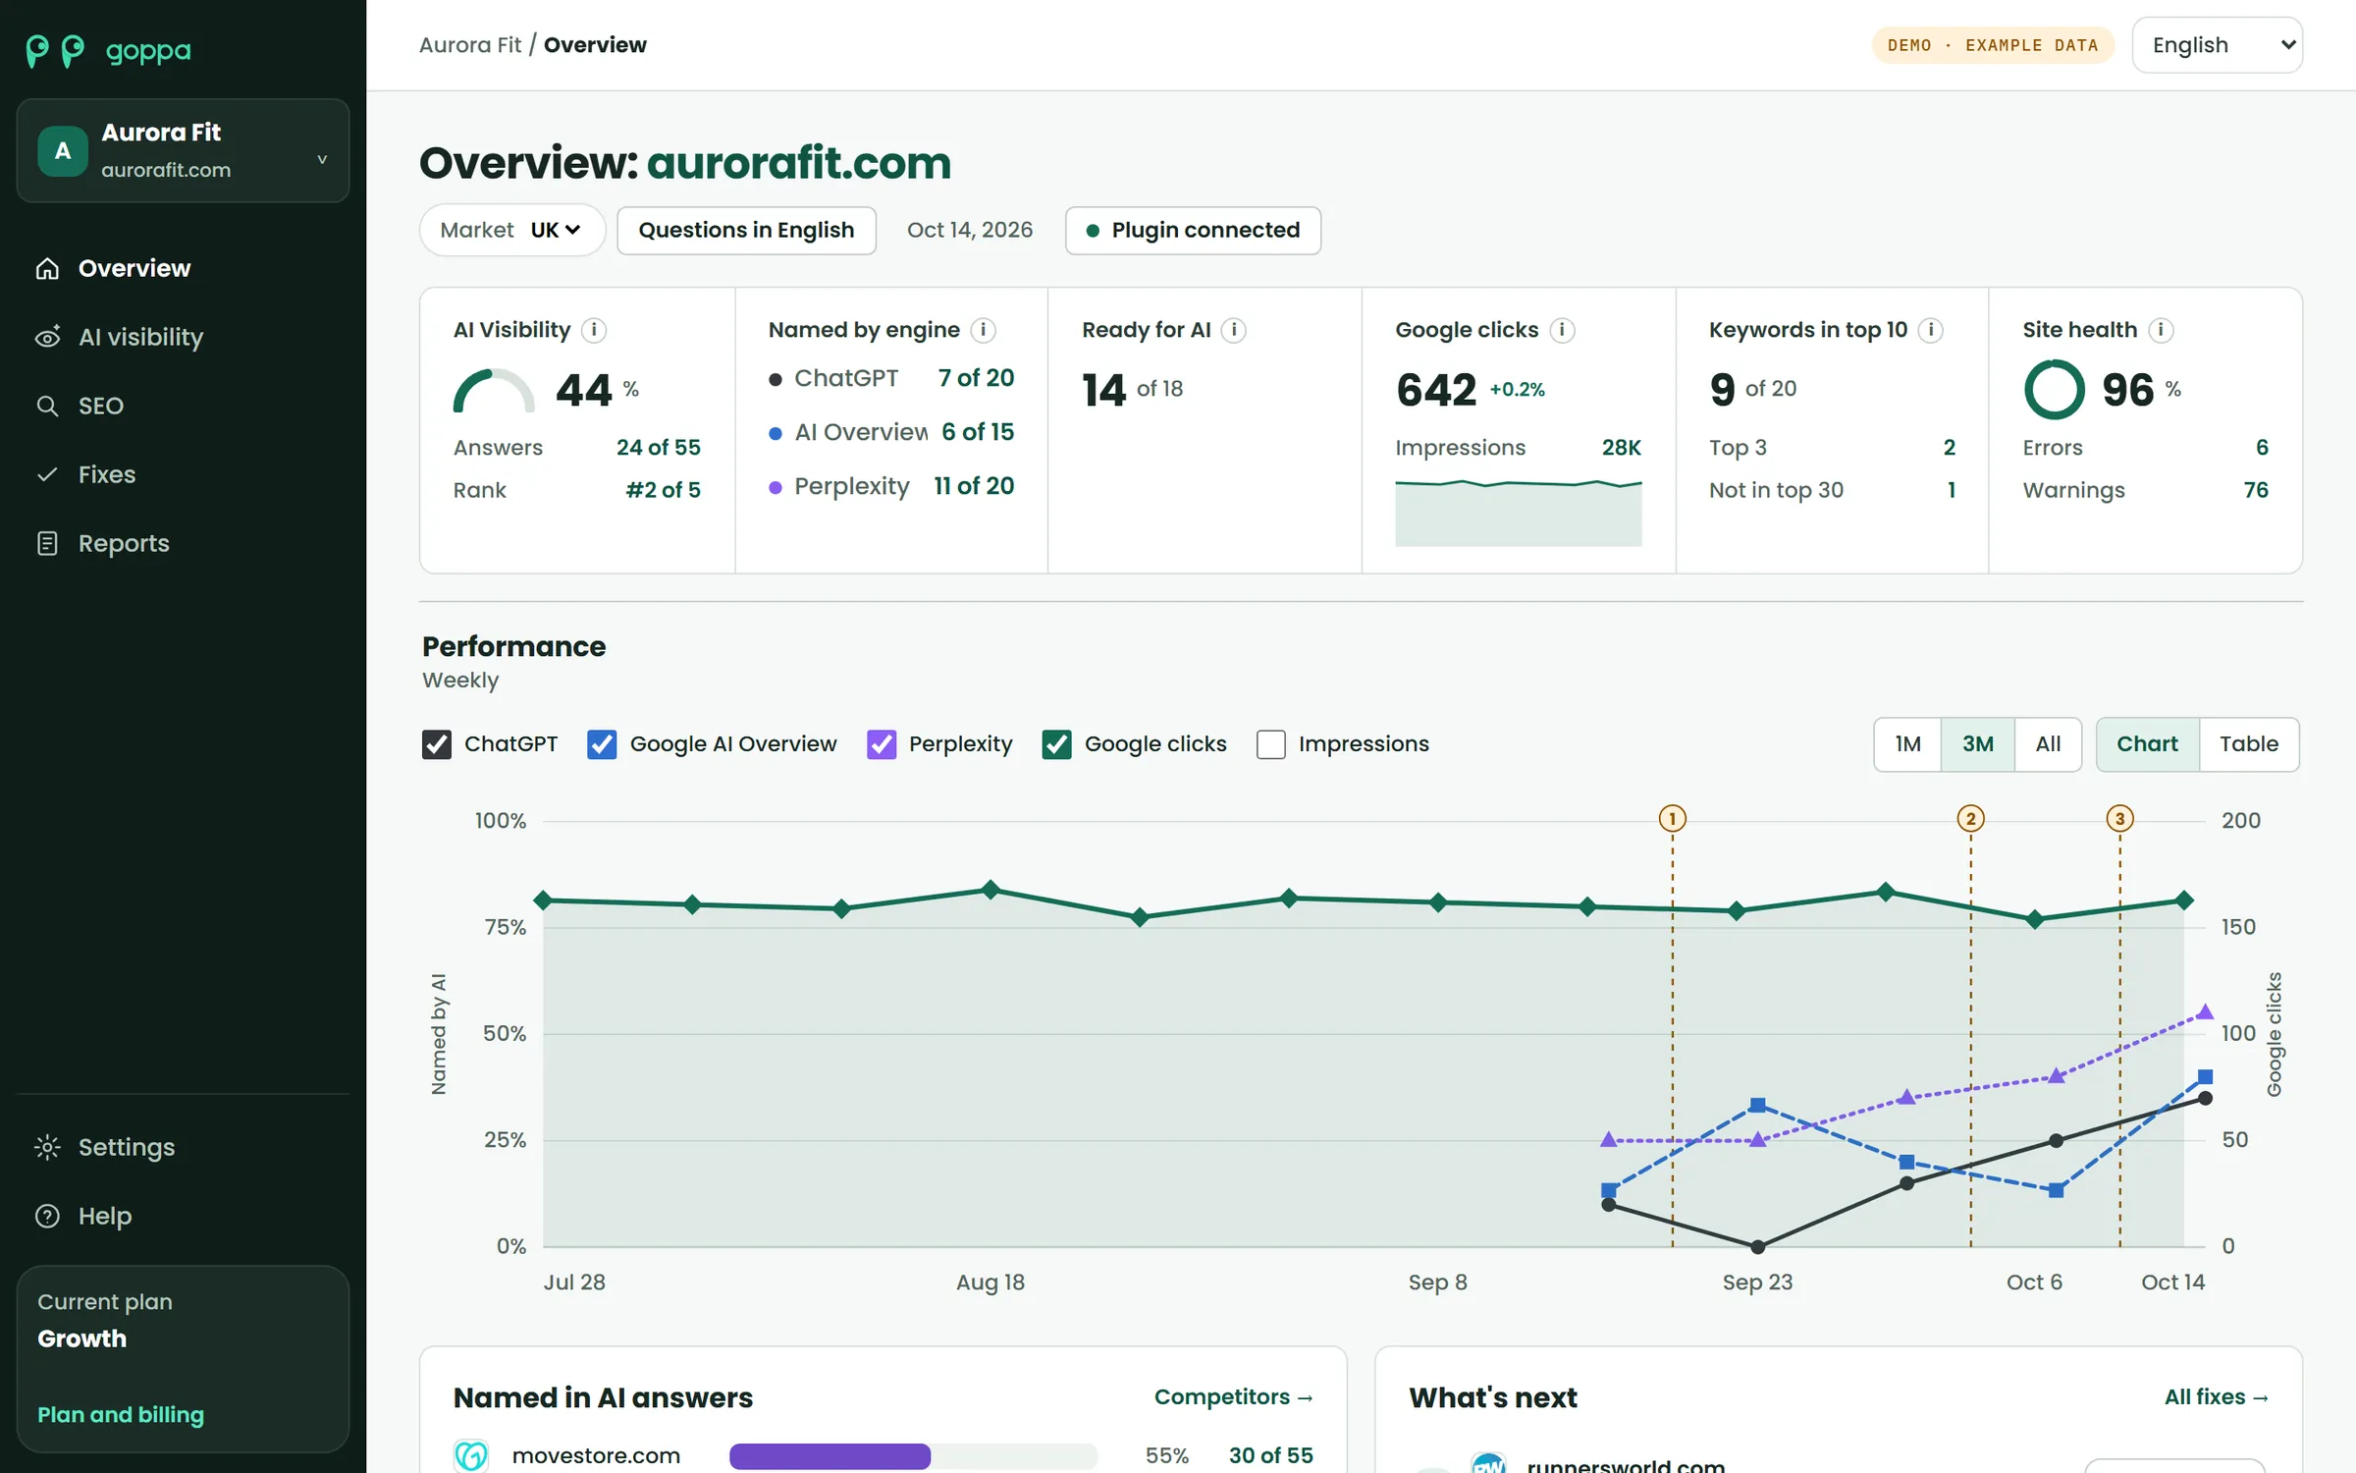
Task: Click the AI visibility eye icon
Action: 47,337
